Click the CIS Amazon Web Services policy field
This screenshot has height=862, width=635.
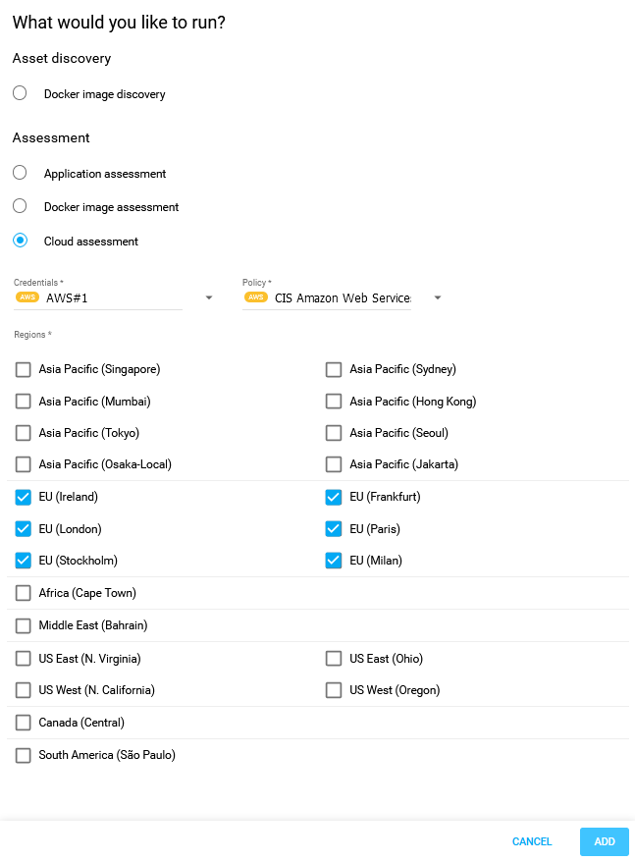pyautogui.click(x=342, y=298)
